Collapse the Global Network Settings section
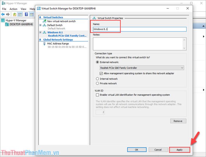Viewport: 206px width, 157px height. pos(40,40)
